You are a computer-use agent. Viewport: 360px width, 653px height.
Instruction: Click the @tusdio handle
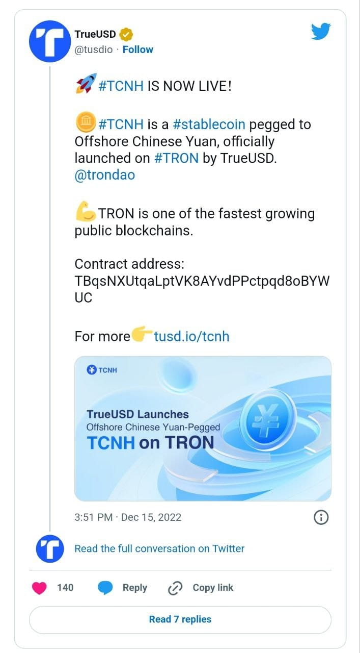[x=94, y=49]
